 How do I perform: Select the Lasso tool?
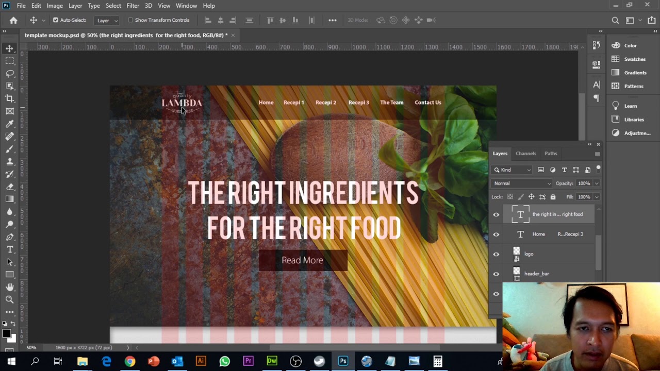click(x=10, y=74)
